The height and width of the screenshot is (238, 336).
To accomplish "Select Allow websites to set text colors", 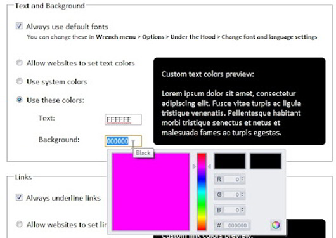I will point(20,63).
